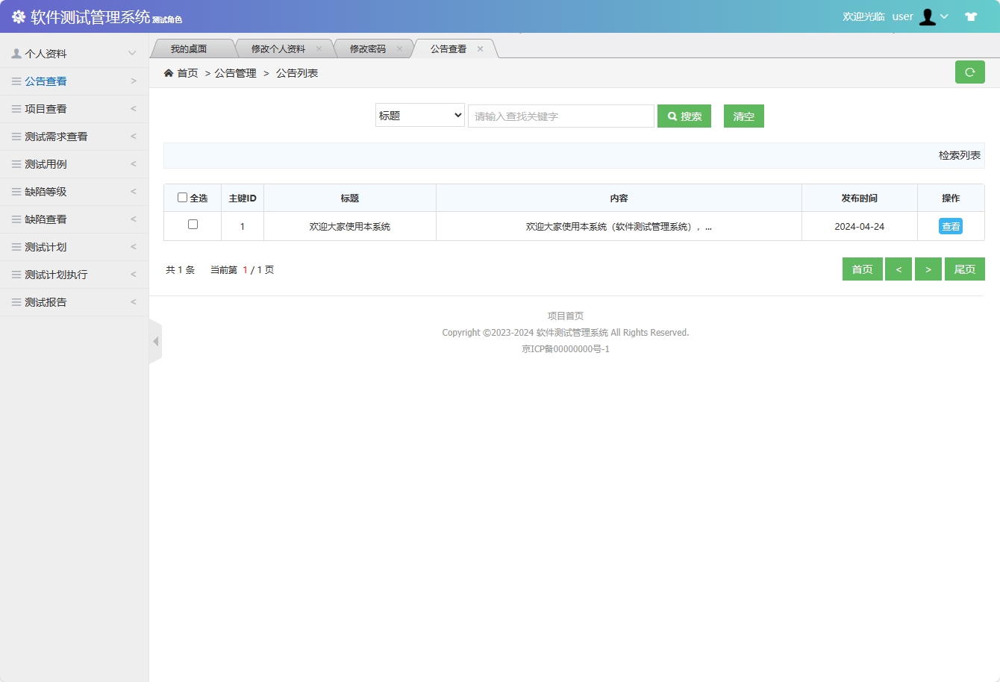Image resolution: width=1000 pixels, height=682 pixels.
Task: Check the 全选 select-all checkbox
Action: (182, 197)
